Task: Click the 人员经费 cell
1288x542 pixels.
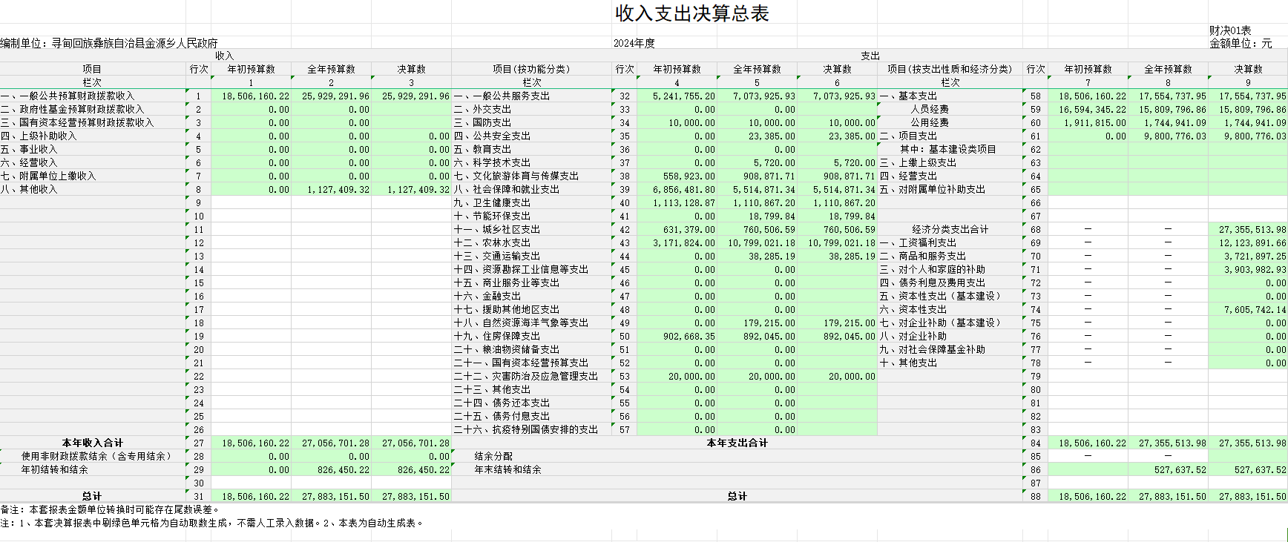Action: click(930, 109)
